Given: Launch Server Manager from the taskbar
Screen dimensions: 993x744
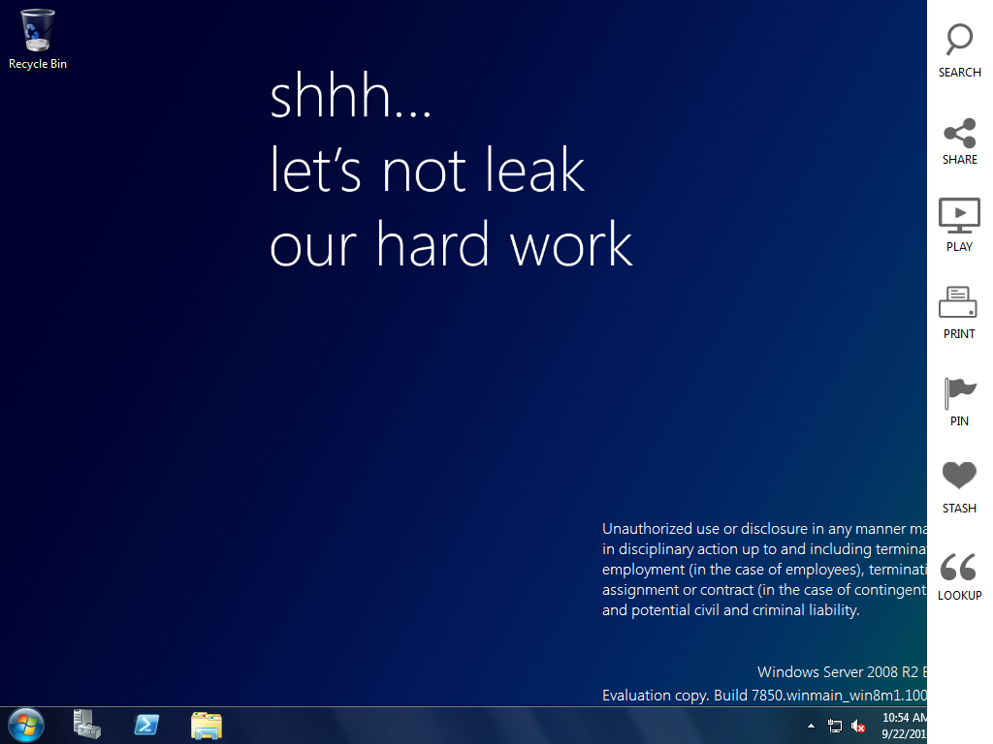Looking at the screenshot, I should click(x=86, y=725).
